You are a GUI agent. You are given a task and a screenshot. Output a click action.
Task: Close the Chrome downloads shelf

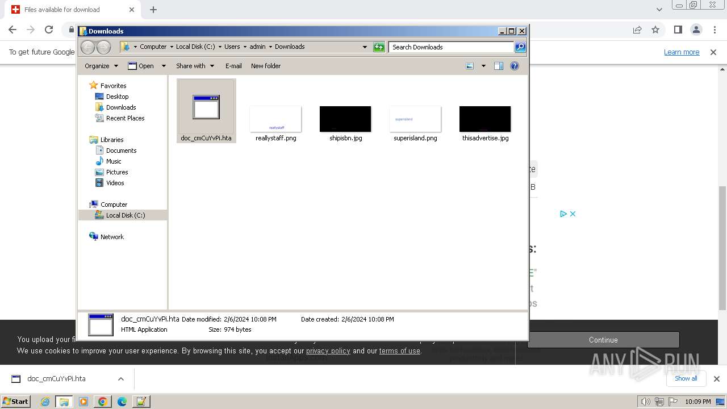coord(717,379)
